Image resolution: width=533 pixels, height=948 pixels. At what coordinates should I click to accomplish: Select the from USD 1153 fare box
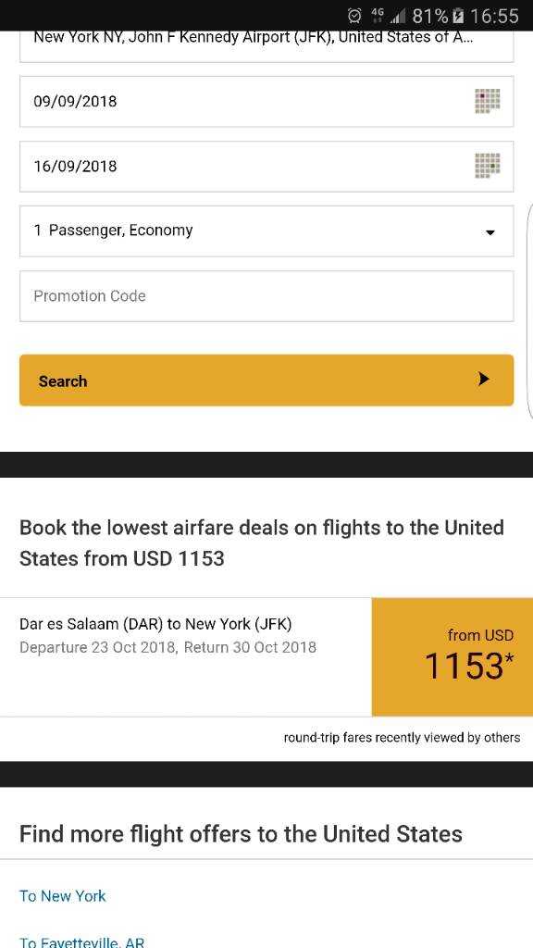click(x=452, y=657)
